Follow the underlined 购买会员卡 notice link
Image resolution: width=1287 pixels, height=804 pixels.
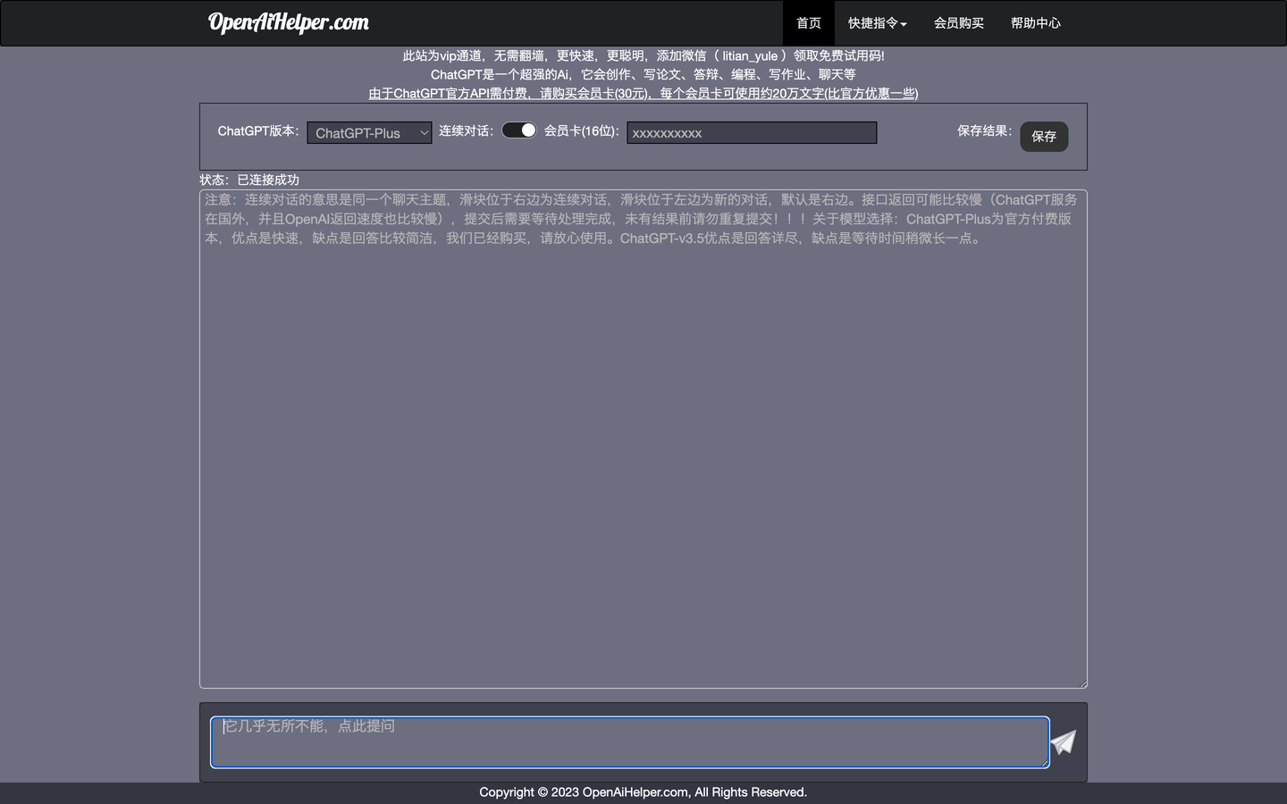643,93
